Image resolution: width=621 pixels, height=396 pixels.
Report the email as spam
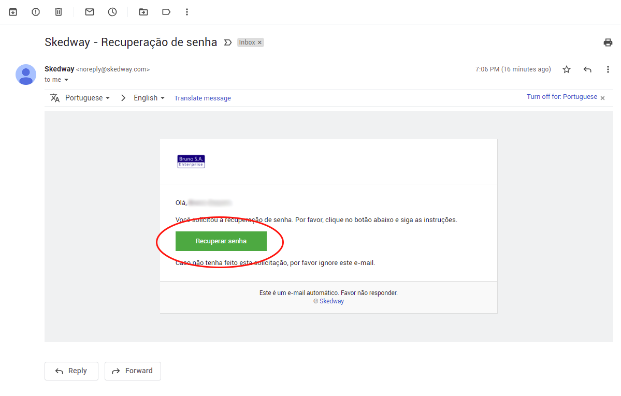tap(35, 11)
